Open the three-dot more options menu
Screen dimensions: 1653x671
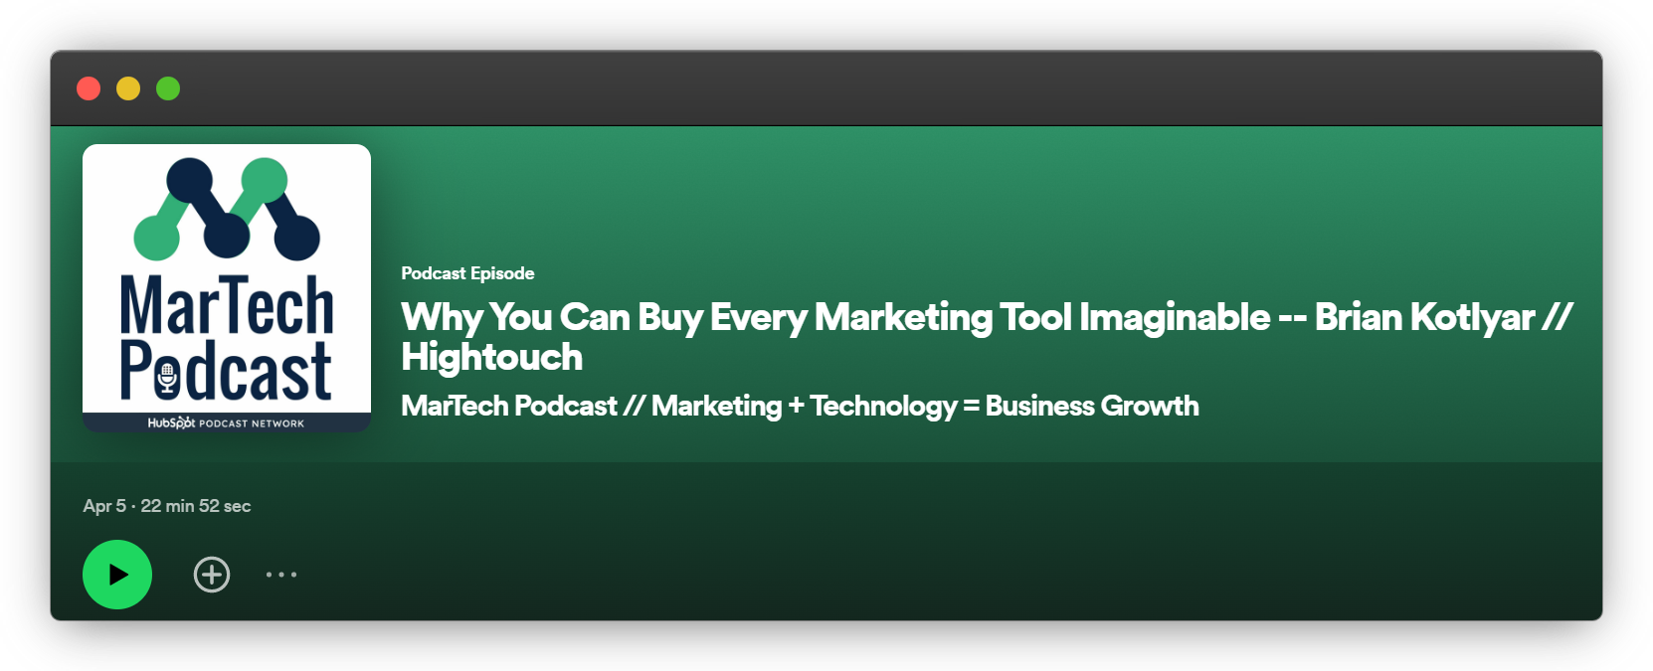click(281, 575)
